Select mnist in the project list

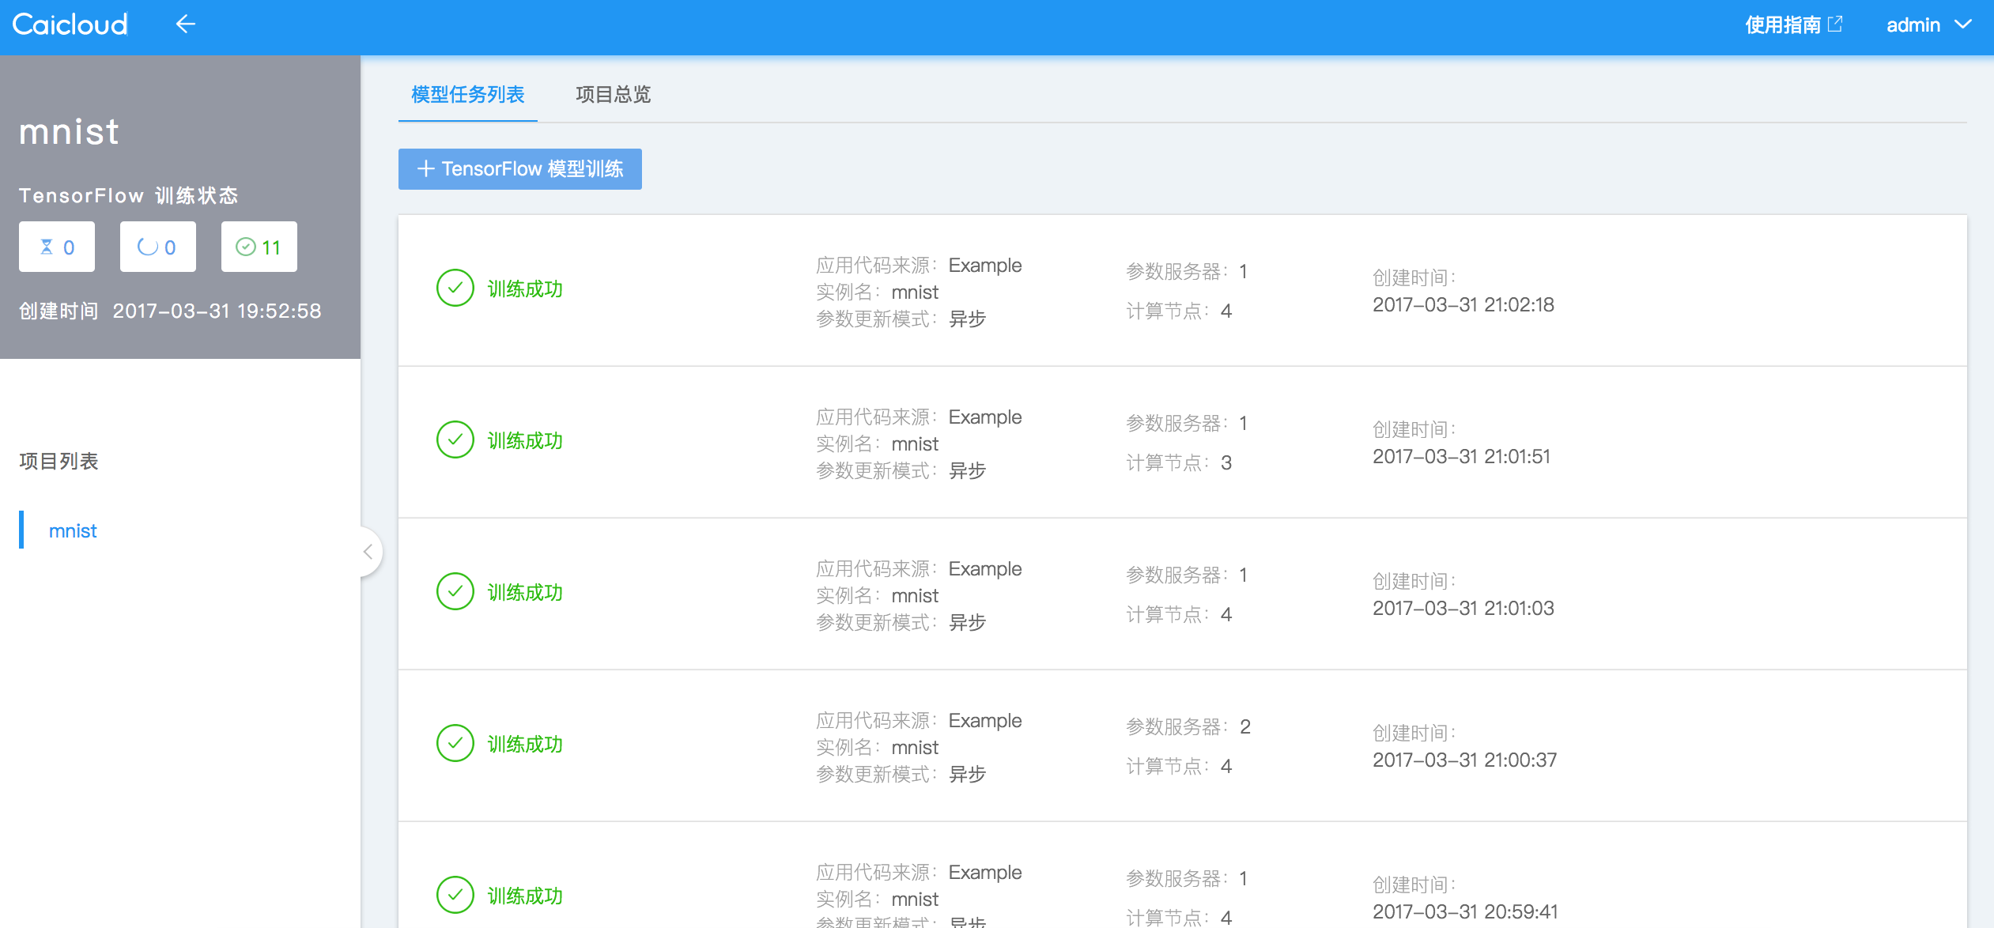click(x=73, y=530)
